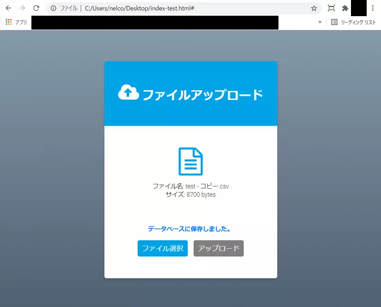This screenshot has width=381, height=307.
Task: Open the リーディング リスト reading list
Action: click(x=354, y=22)
